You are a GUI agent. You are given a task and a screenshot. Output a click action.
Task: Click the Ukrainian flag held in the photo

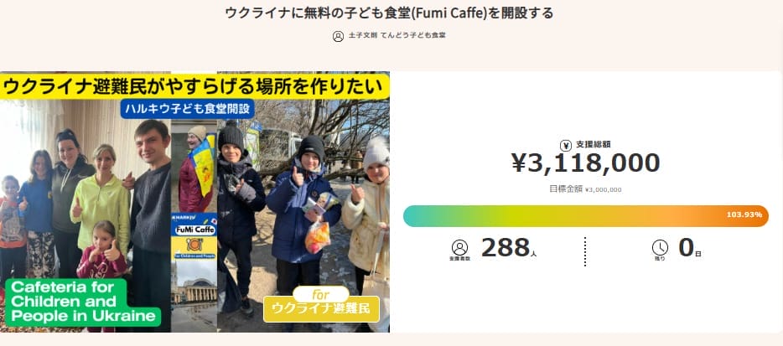click(x=202, y=161)
